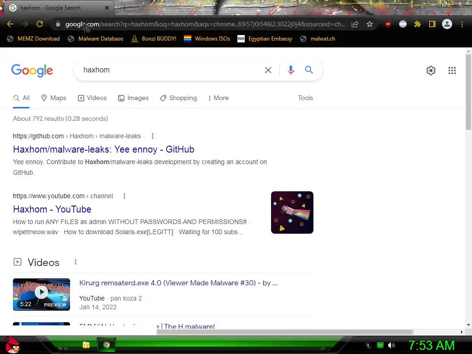Clear the search query with the X
This screenshot has height=354, width=472.
coord(268,70)
